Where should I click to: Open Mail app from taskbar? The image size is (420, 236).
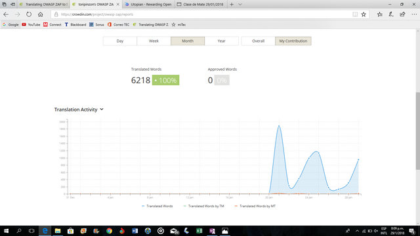pyautogui.click(x=175, y=231)
